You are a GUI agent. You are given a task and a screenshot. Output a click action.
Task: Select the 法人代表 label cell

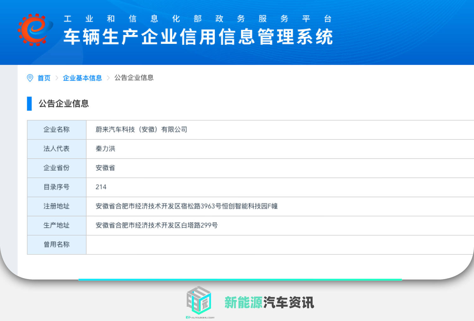(57, 149)
